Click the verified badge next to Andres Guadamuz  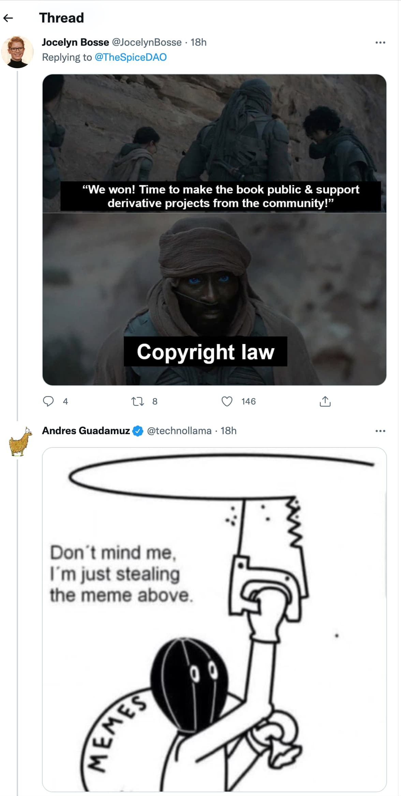(137, 431)
